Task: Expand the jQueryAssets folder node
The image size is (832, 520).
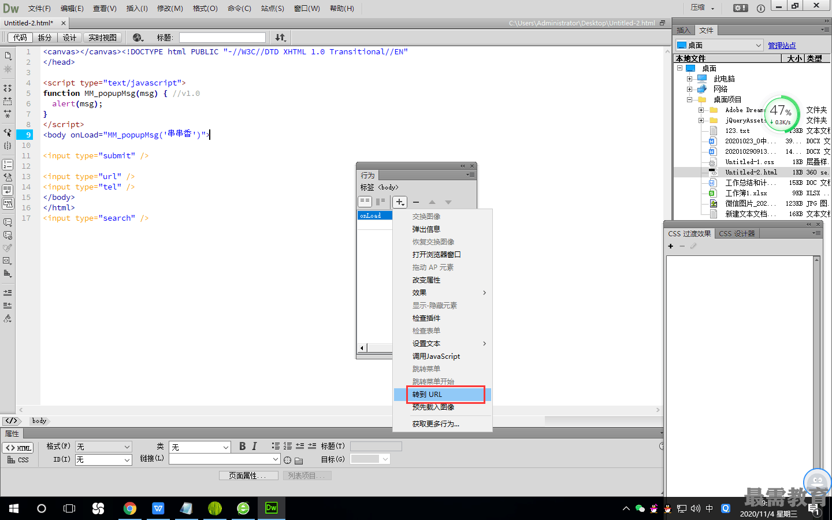Action: (x=701, y=121)
